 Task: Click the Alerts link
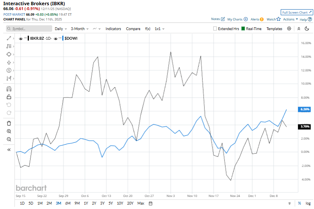click(255, 19)
